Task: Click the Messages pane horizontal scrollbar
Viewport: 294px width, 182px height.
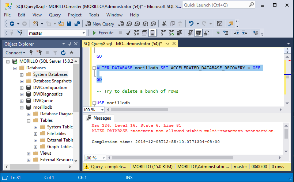Action: (x=173, y=158)
